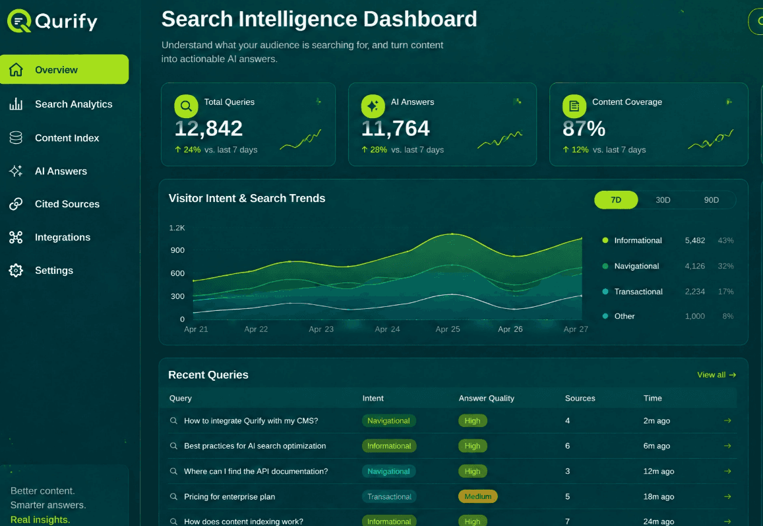
Task: Click the Query column header
Action: (x=181, y=398)
